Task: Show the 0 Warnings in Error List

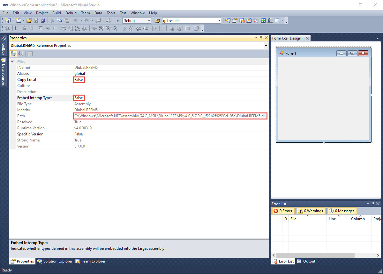Action: coord(310,211)
